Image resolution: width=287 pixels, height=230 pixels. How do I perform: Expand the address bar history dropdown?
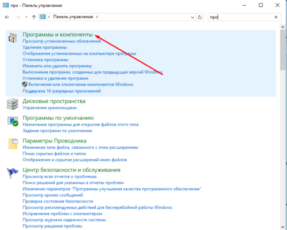(x=192, y=17)
